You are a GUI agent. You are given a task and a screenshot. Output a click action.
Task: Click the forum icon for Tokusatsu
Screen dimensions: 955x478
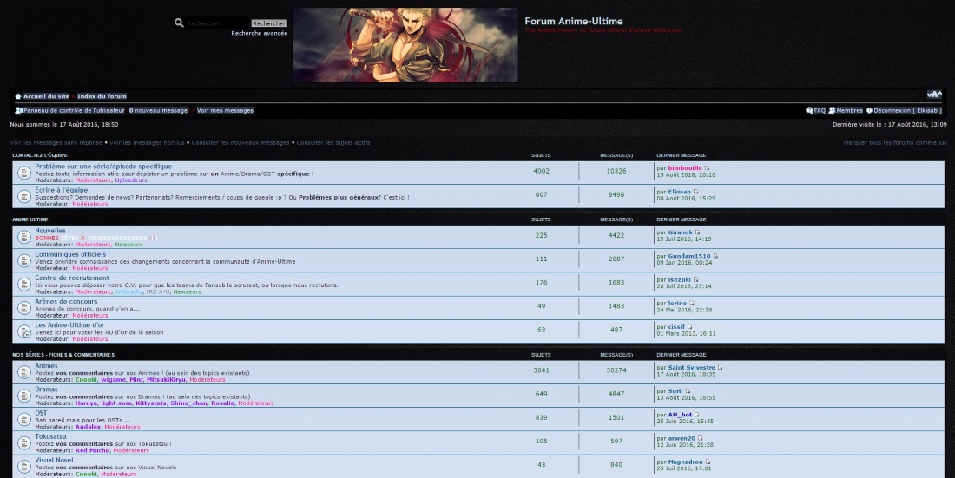tap(23, 443)
